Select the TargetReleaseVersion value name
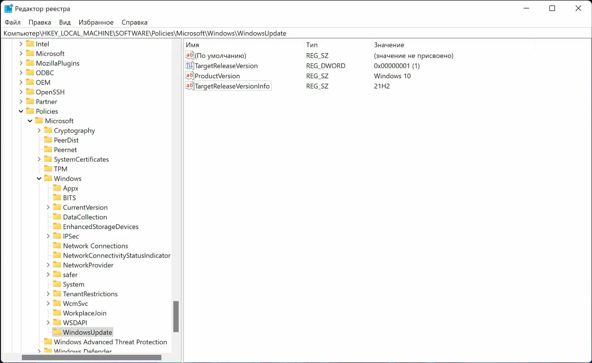592x363 pixels. click(226, 65)
